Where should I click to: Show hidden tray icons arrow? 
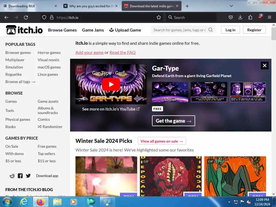[229, 202]
